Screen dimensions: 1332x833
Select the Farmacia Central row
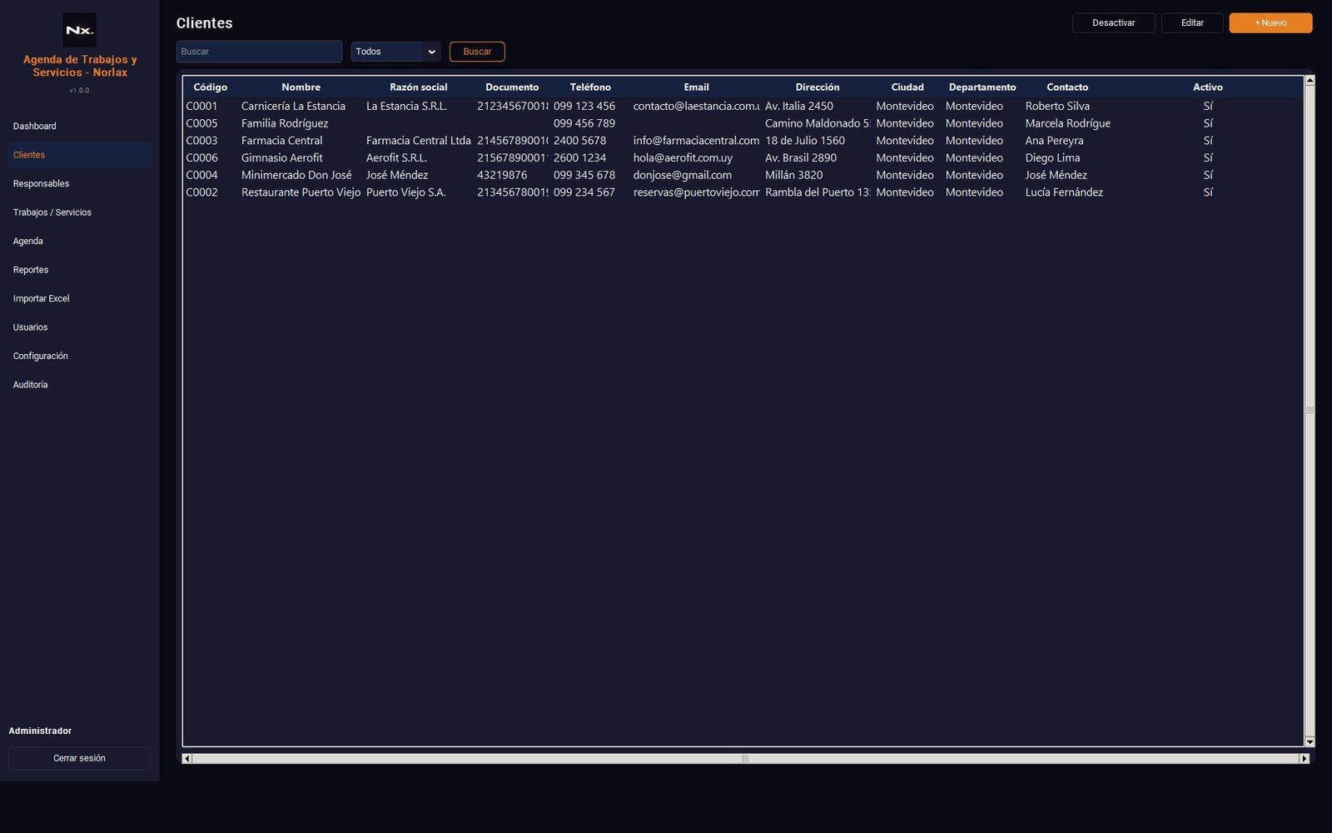tap(743, 141)
